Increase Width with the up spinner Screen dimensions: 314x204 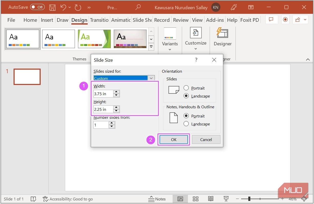pyautogui.click(x=116, y=92)
